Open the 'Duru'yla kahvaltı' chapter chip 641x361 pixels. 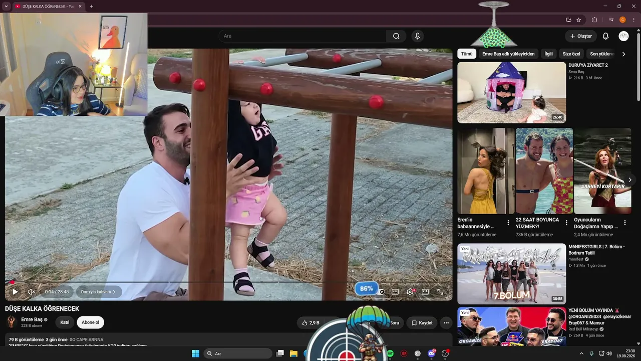(x=98, y=292)
